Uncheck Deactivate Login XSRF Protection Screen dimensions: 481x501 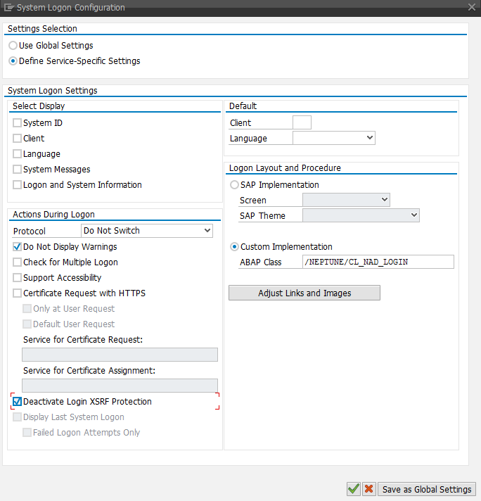tap(18, 402)
